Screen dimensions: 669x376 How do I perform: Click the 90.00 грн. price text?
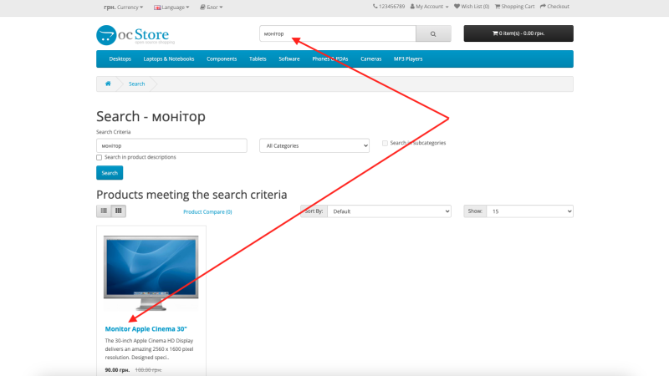click(x=117, y=370)
